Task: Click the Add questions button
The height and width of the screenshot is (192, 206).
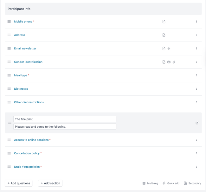Action: tap(18, 183)
